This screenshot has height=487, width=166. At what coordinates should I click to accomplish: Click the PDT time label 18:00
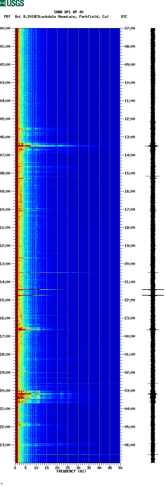pos(5,354)
